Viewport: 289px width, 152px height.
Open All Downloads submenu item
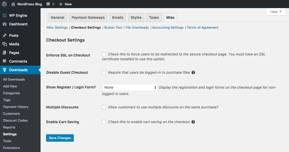pos(14,79)
